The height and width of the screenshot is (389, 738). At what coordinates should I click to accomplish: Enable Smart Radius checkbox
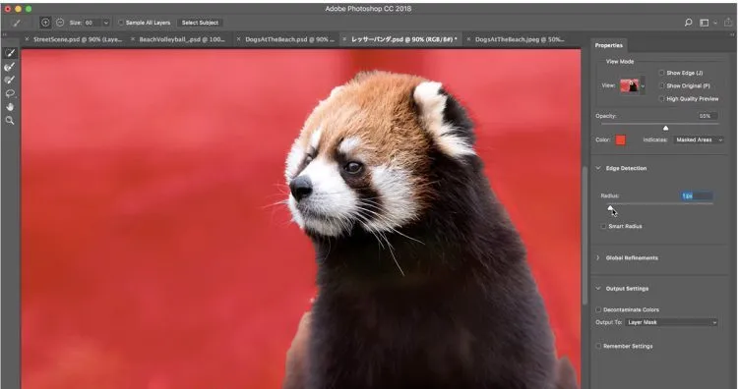603,227
